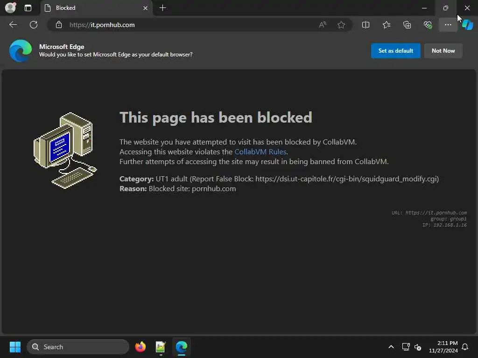The height and width of the screenshot is (358, 478).
Task: Dismiss prompt with Not Now
Action: [443, 50]
